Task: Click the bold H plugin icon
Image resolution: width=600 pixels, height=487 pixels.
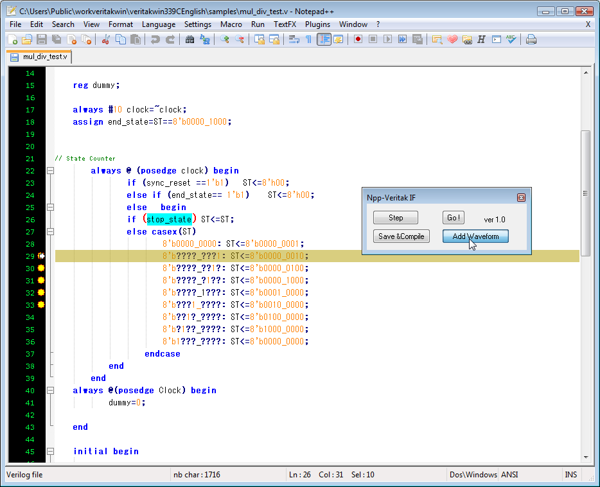Action: pos(481,39)
